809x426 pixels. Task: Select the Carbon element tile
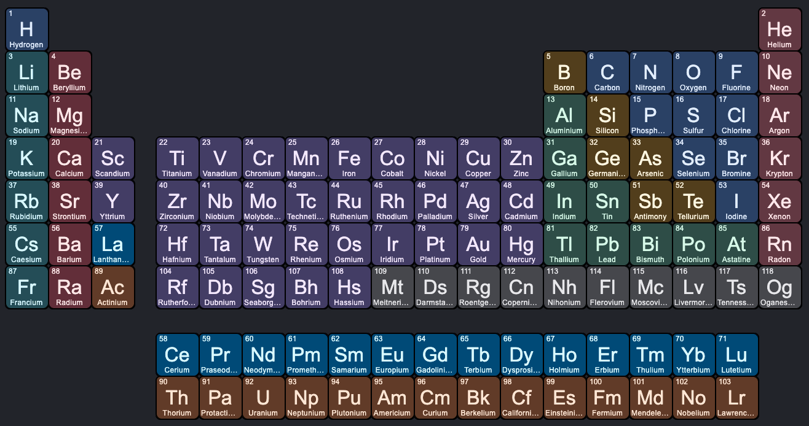coord(607,72)
